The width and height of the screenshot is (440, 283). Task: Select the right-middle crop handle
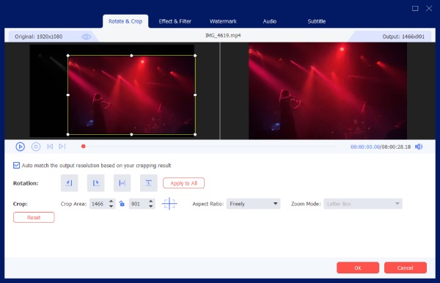point(195,95)
